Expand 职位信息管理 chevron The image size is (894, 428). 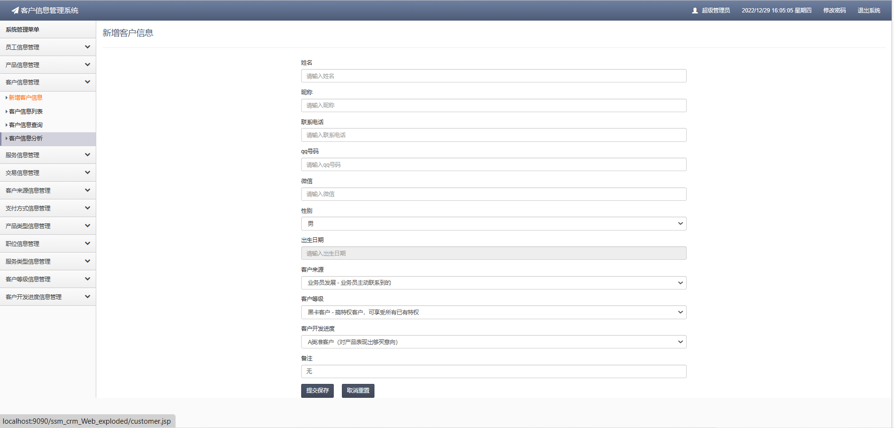[87, 243]
